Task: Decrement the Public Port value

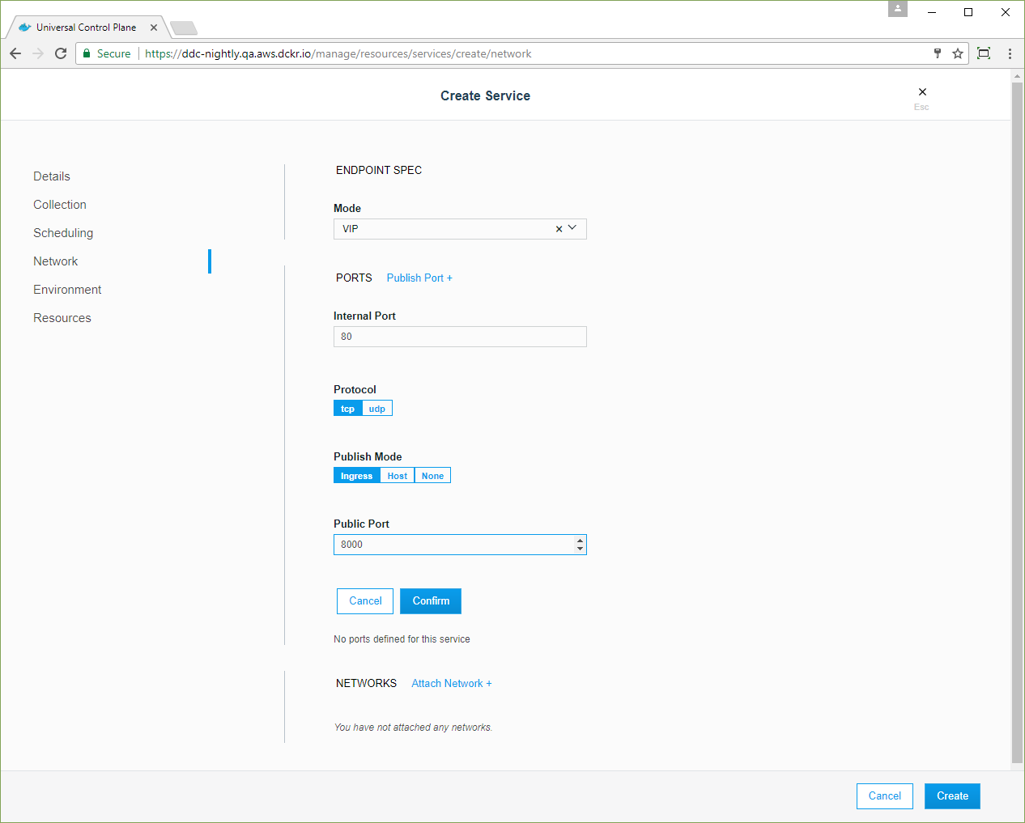Action: point(580,549)
